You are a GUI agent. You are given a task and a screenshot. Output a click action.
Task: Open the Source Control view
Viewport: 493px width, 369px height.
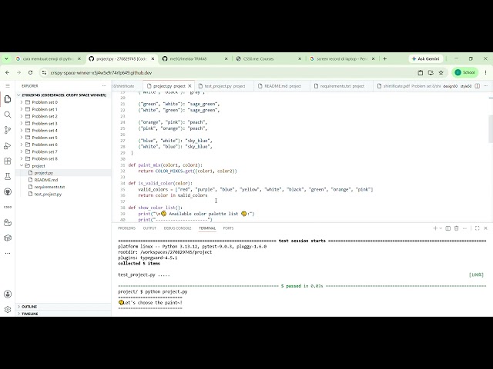(8, 130)
